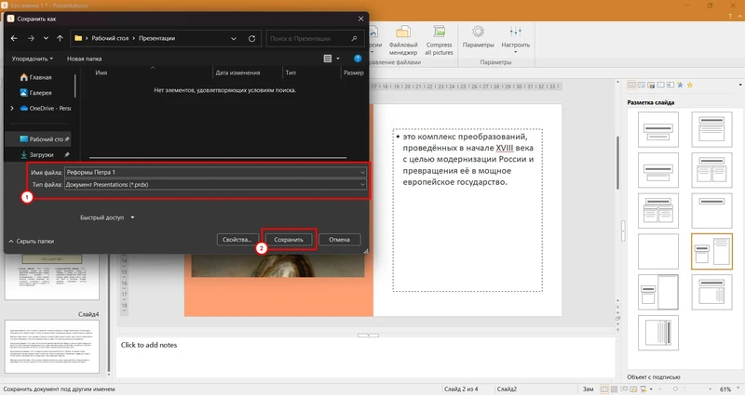Sort by Дата изменения column
Image resolution: width=745 pixels, height=395 pixels.
237,72
